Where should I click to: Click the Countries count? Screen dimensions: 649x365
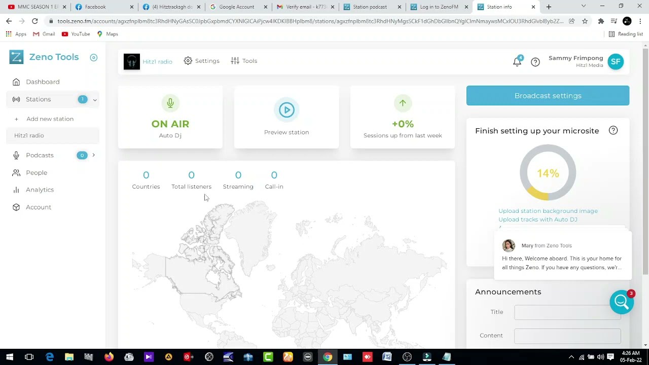146,175
